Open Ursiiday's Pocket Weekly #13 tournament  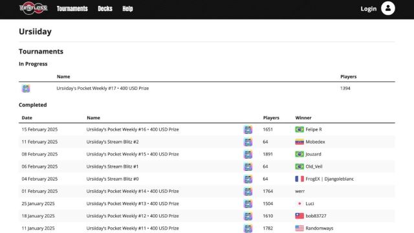coord(133,204)
